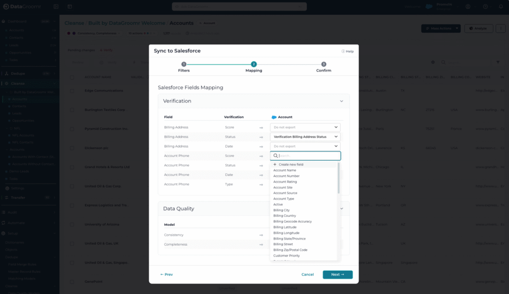Select the Pyramid Construction Inc. row checkbox
The height and width of the screenshot is (294, 509).
pyautogui.click(x=72, y=129)
